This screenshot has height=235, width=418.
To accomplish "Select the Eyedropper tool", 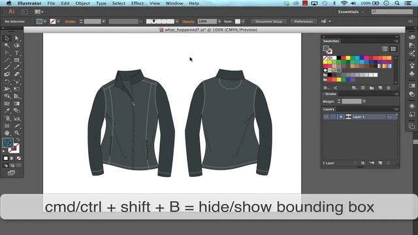I will tap(7, 110).
